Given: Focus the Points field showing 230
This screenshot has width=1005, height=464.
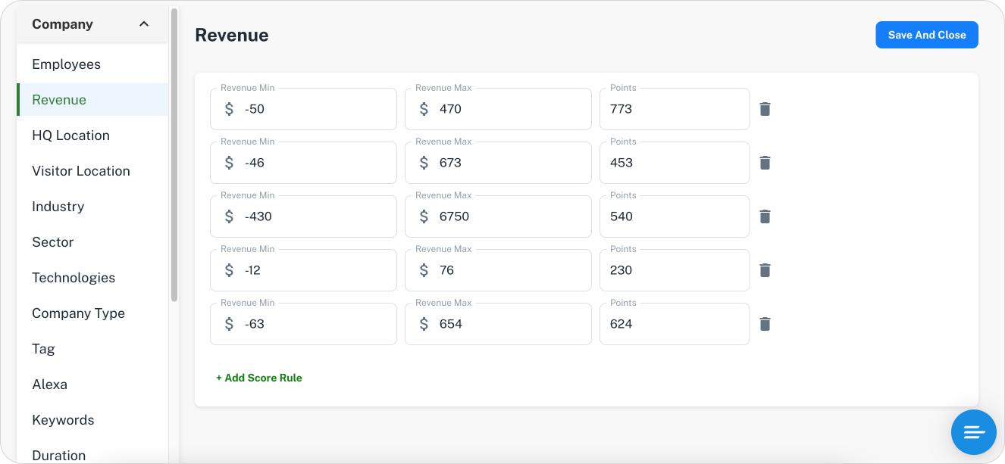Looking at the screenshot, I should (x=674, y=270).
